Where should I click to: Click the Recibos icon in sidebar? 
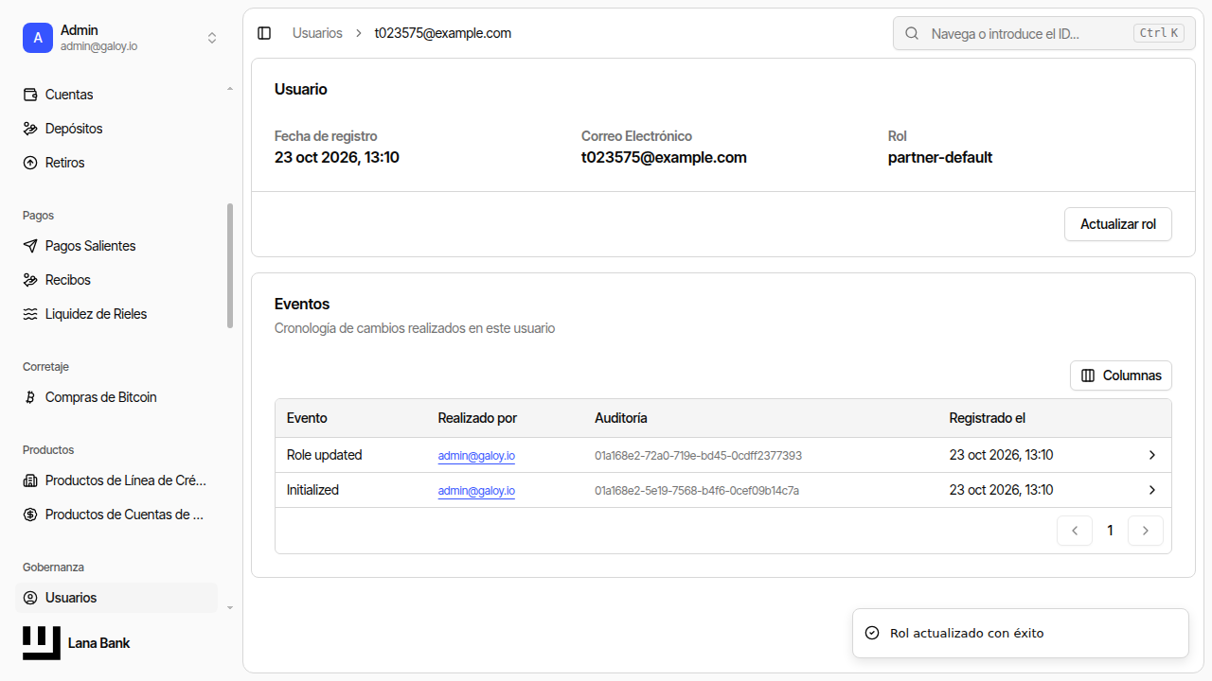(x=30, y=280)
